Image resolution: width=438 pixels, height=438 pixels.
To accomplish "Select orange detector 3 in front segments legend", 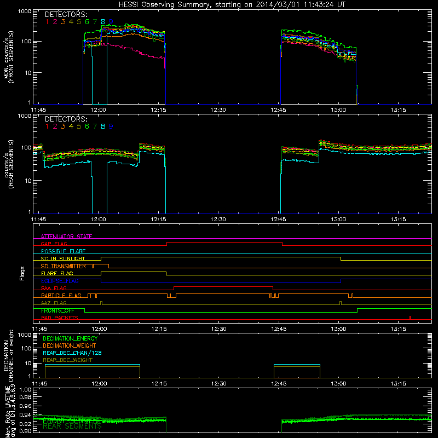I will 63,22.
